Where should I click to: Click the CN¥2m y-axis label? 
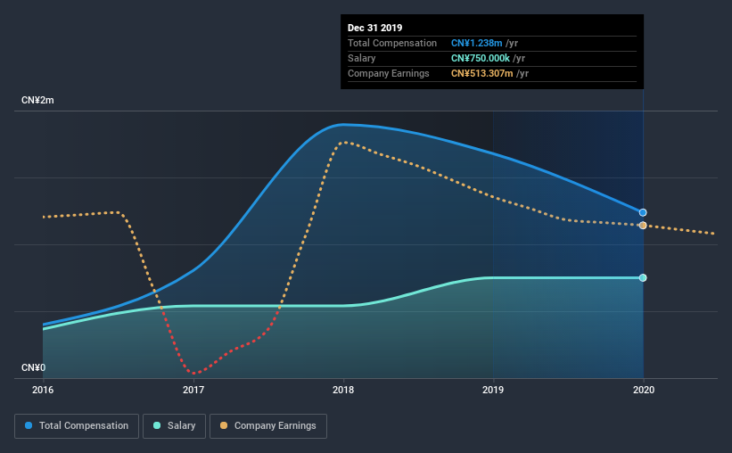tap(37, 101)
